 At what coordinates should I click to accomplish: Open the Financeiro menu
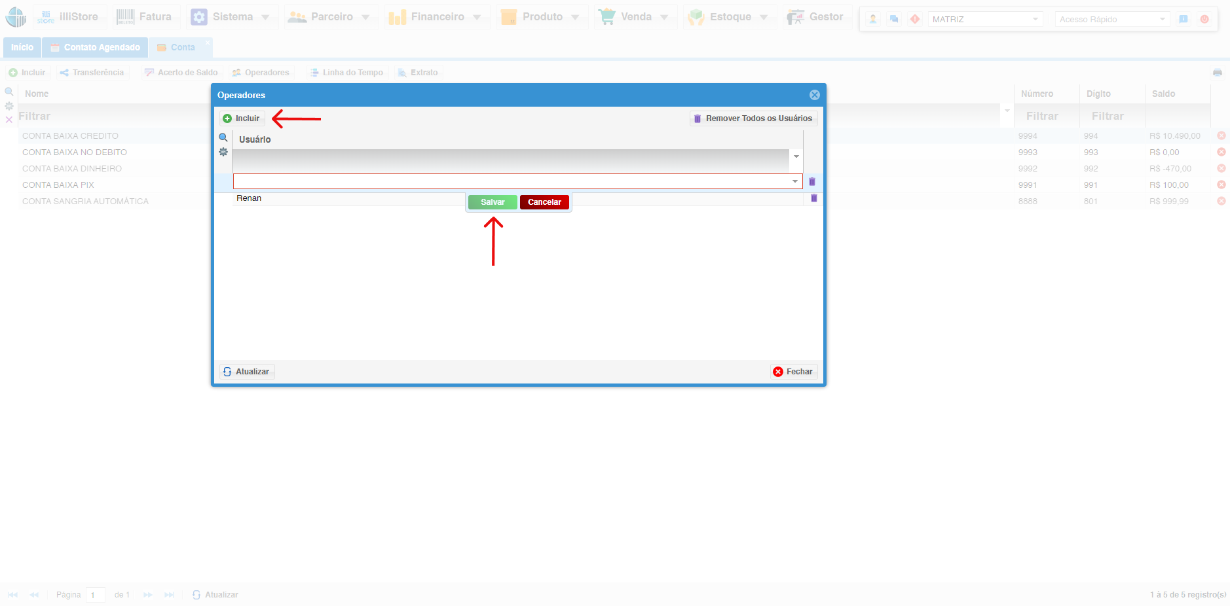437,17
